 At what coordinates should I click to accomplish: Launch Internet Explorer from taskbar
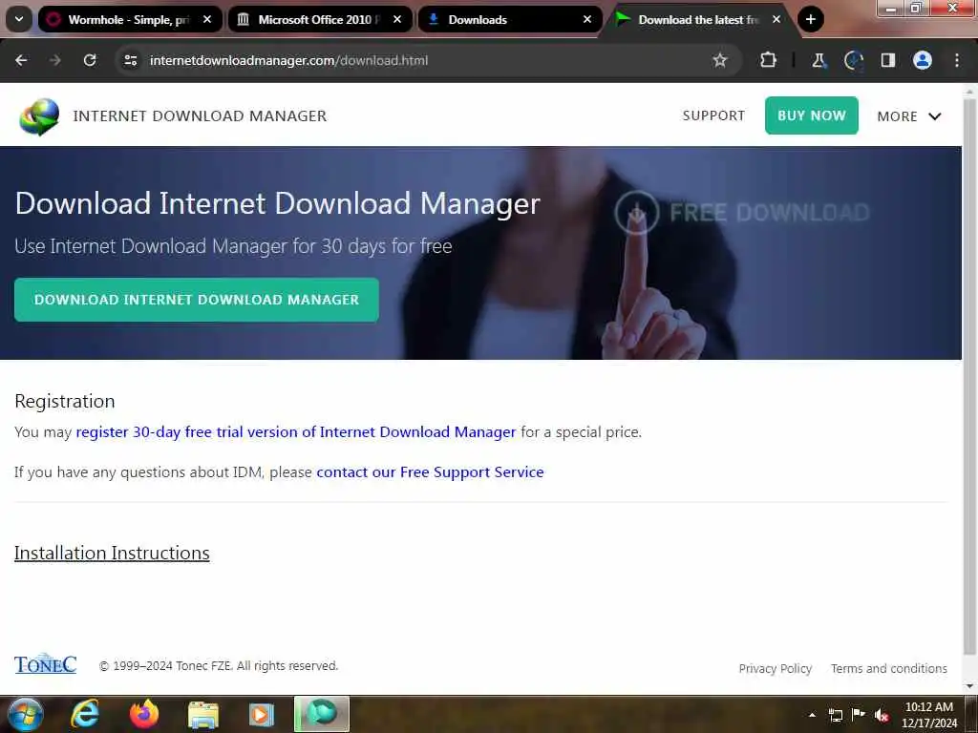(85, 714)
